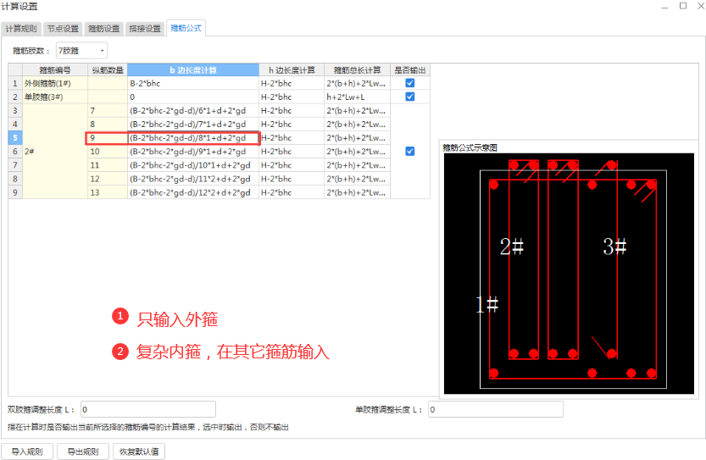Select the 纵筋数量 cell with value 7
The width and height of the screenshot is (706, 460).
click(108, 111)
